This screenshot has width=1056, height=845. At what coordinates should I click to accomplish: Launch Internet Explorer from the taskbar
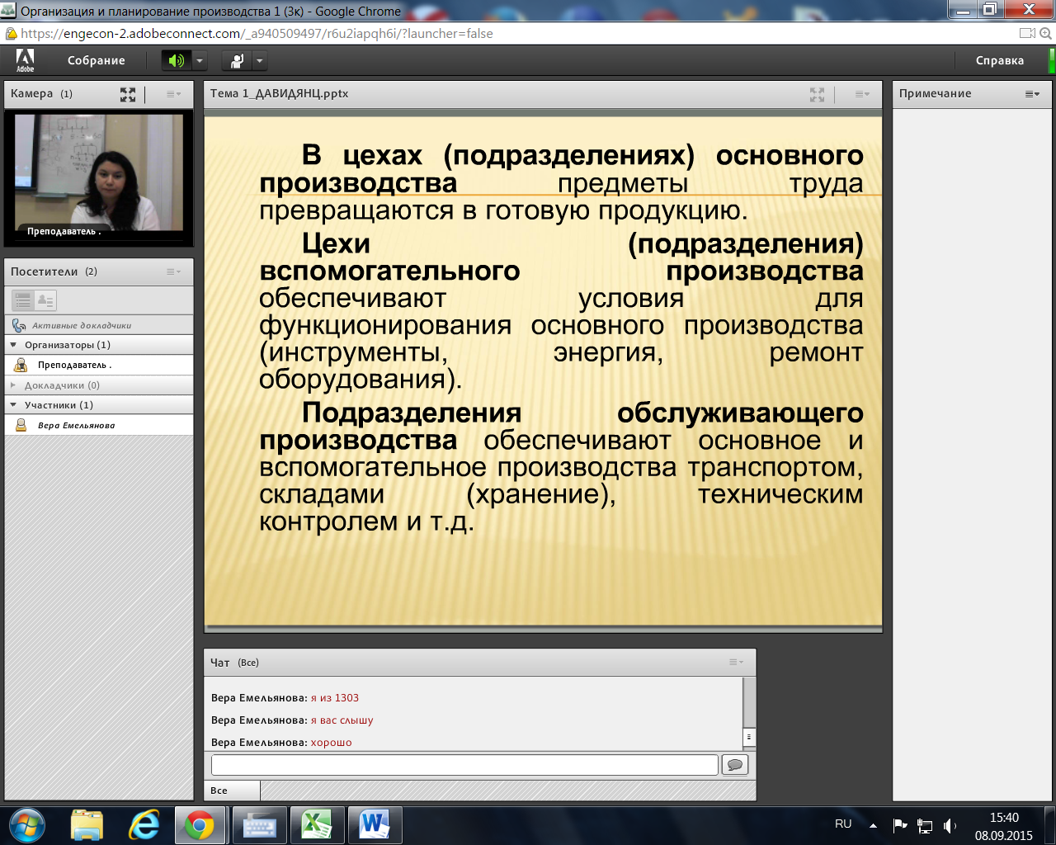(144, 824)
